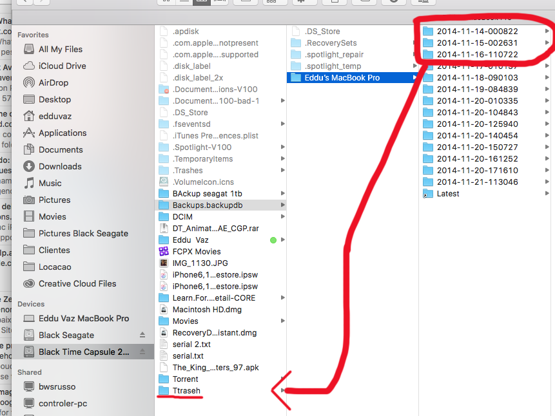Expand Backups.backupdb folder arrow
Image resolution: width=555 pixels, height=416 pixels.
(x=282, y=205)
